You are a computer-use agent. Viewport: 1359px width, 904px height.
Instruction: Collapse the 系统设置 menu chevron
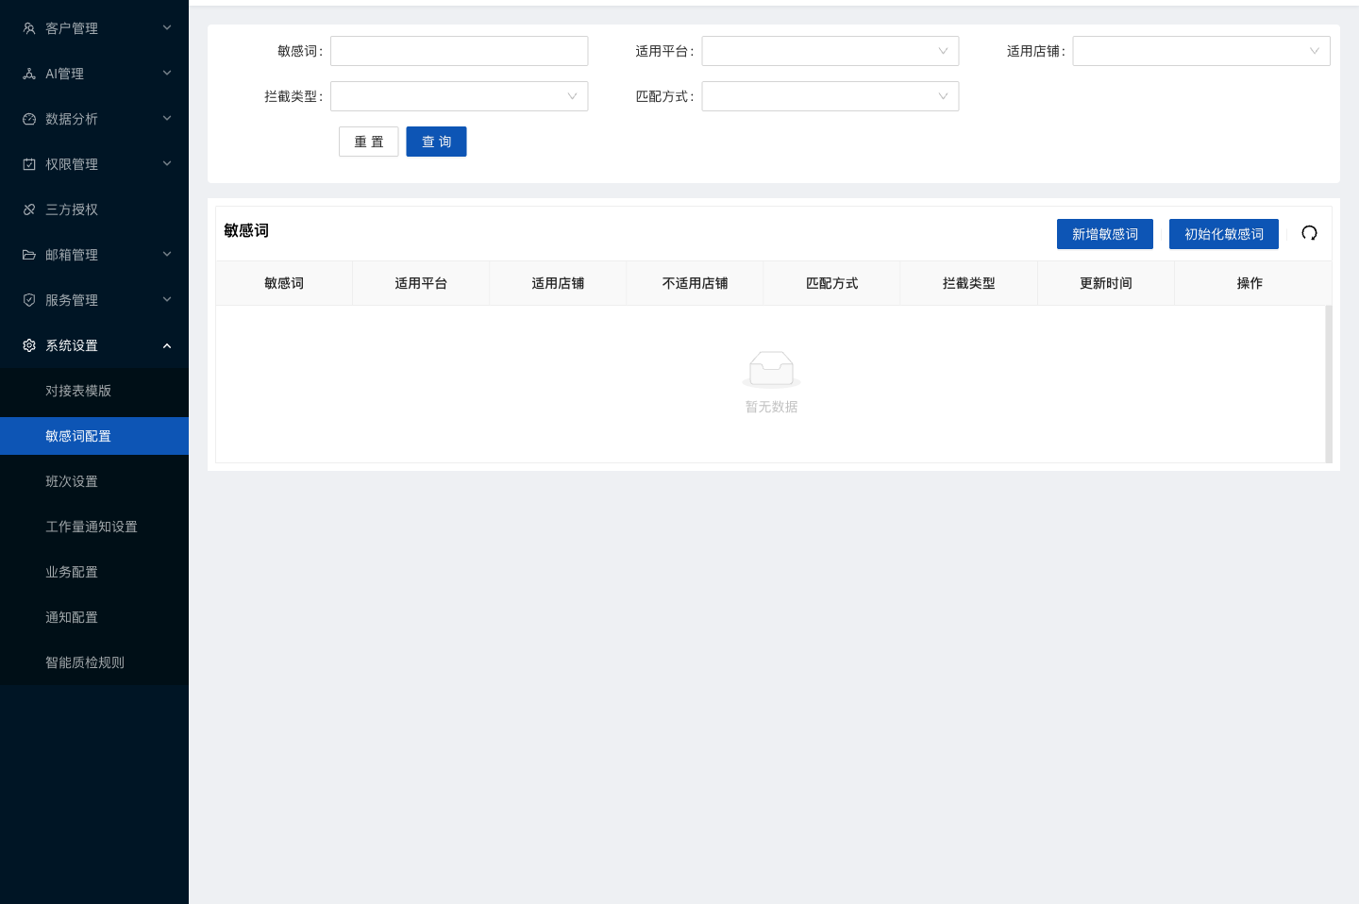click(167, 345)
